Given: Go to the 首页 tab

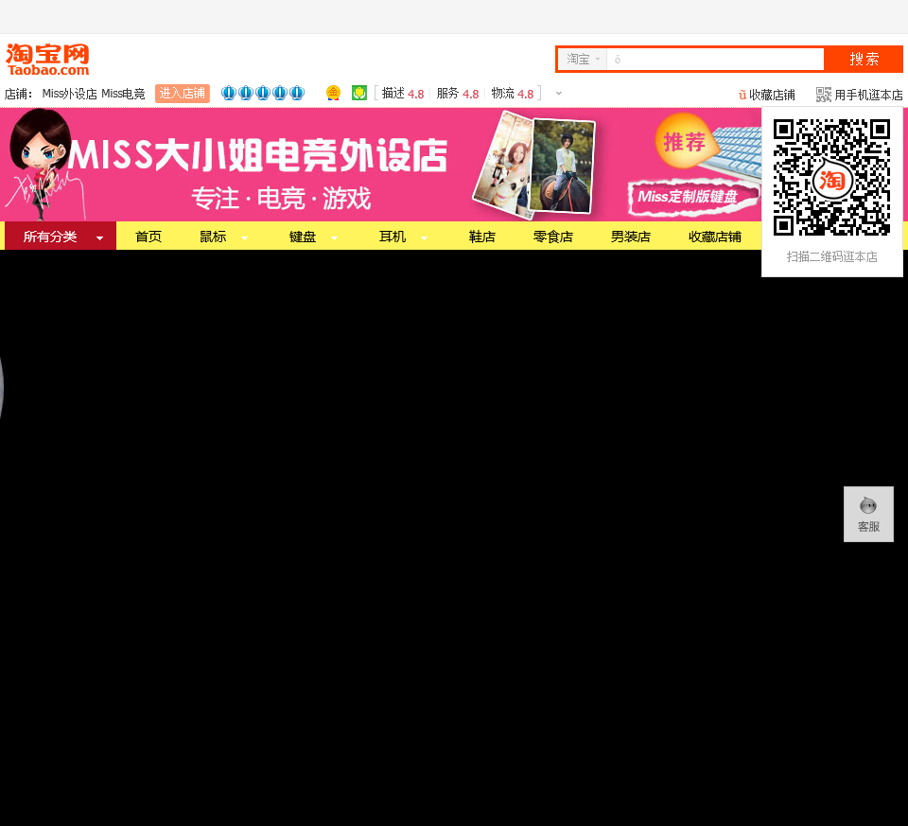Looking at the screenshot, I should 148,237.
